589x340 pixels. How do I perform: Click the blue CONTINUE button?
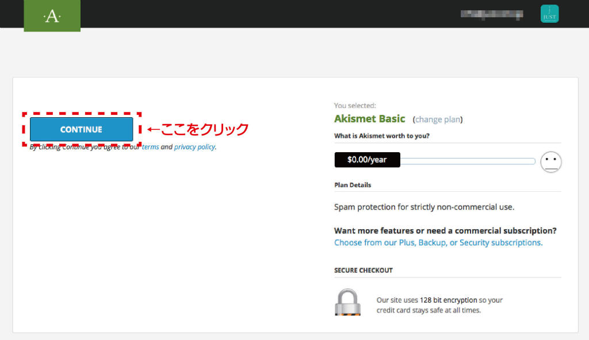click(81, 129)
